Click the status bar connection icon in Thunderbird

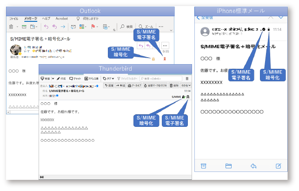pyautogui.click(x=42, y=177)
